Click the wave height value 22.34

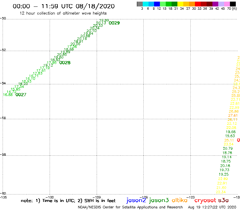tap(221, 192)
